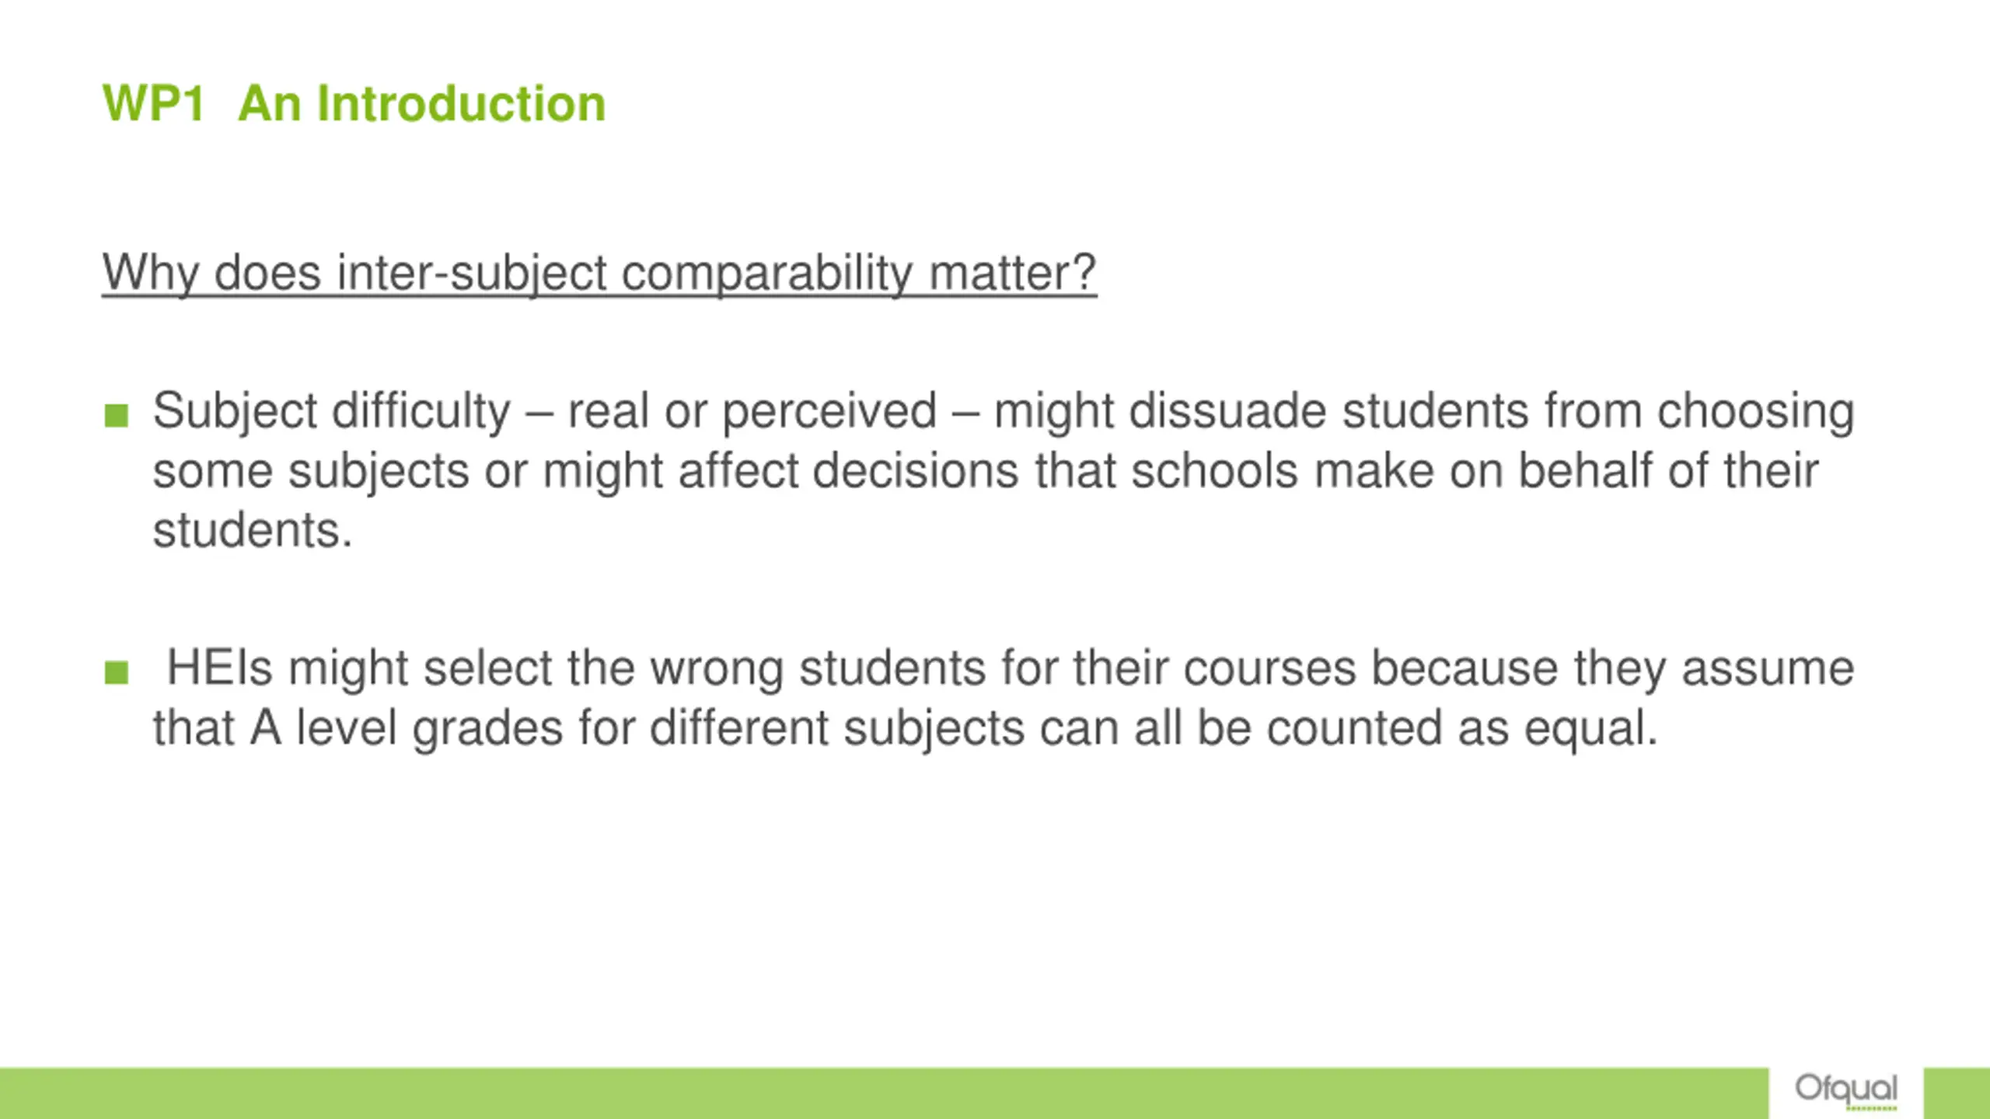Click the abbreviation 'HEIs' in second bullet
The image size is (1990, 1119).
220,668
